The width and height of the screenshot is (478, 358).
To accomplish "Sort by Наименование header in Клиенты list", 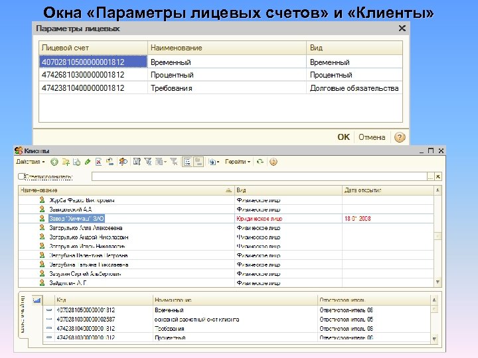I will (x=126, y=190).
